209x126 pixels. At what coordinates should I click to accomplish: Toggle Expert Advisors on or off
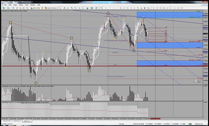click(51, 8)
